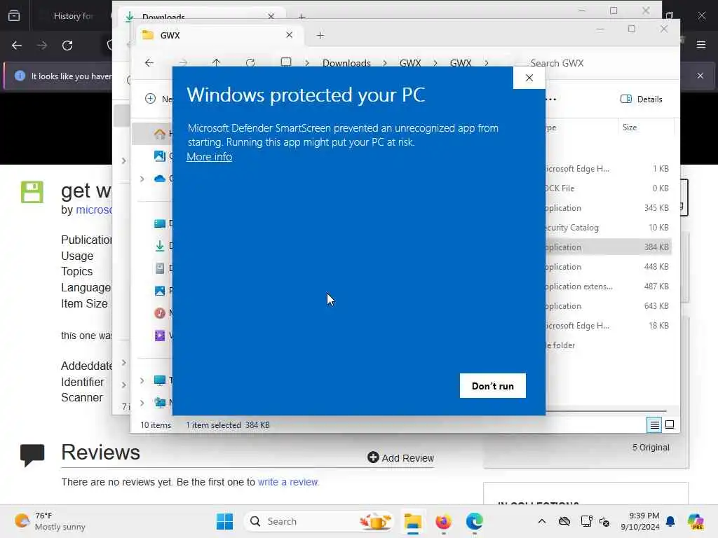Viewport: 718px width, 538px height.
Task: Expand the OneDrive tree node
Action: click(x=142, y=179)
